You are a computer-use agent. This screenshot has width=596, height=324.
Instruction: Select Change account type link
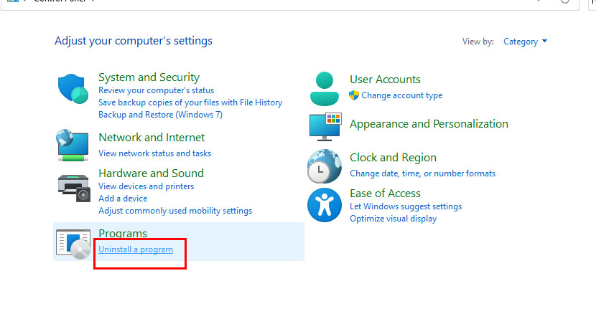point(402,95)
